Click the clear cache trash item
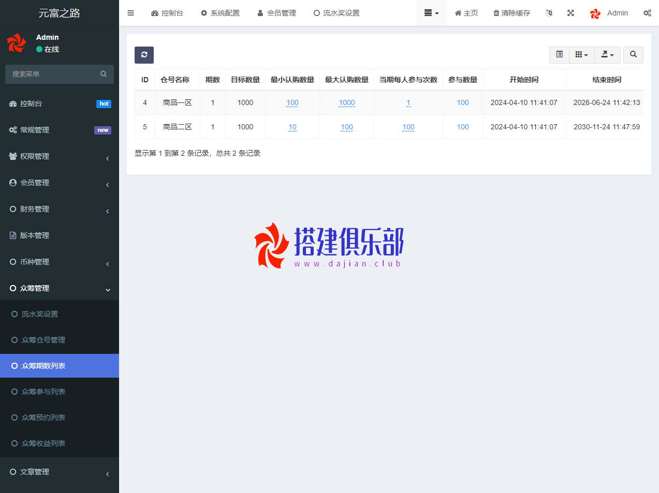The image size is (659, 493). (x=511, y=13)
